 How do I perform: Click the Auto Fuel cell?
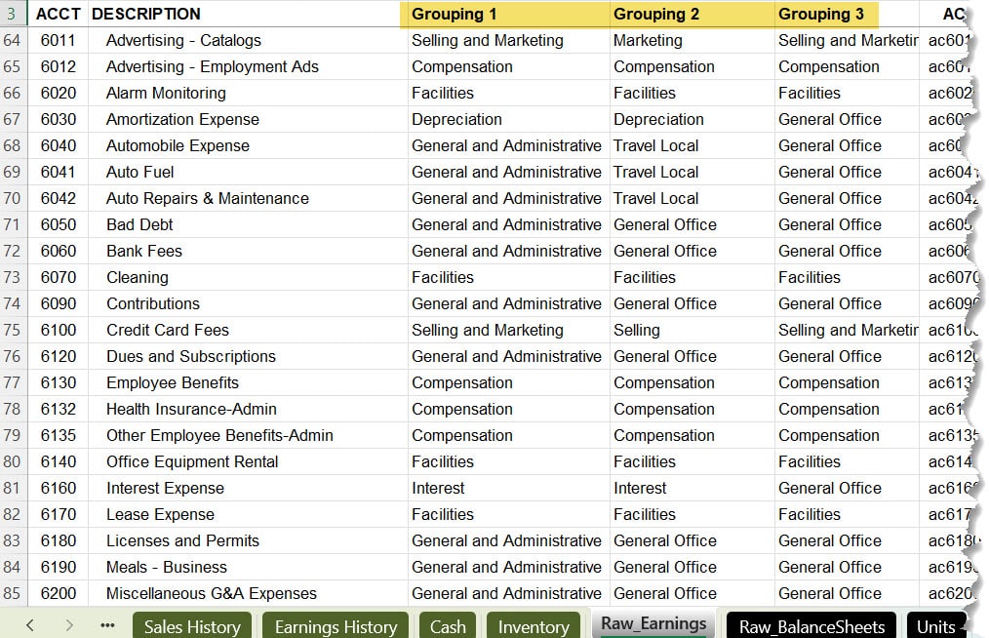(x=248, y=172)
